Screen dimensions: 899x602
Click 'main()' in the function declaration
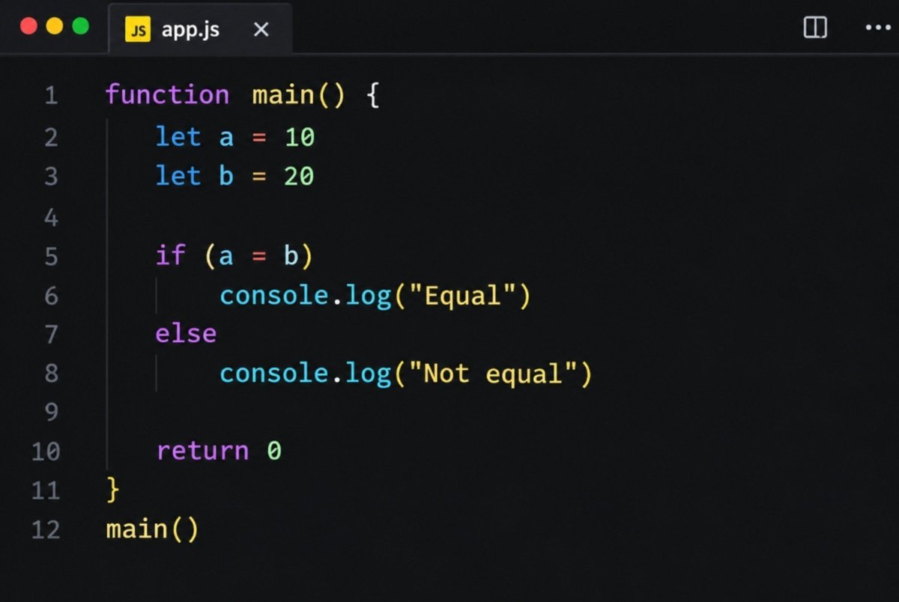[x=298, y=96]
